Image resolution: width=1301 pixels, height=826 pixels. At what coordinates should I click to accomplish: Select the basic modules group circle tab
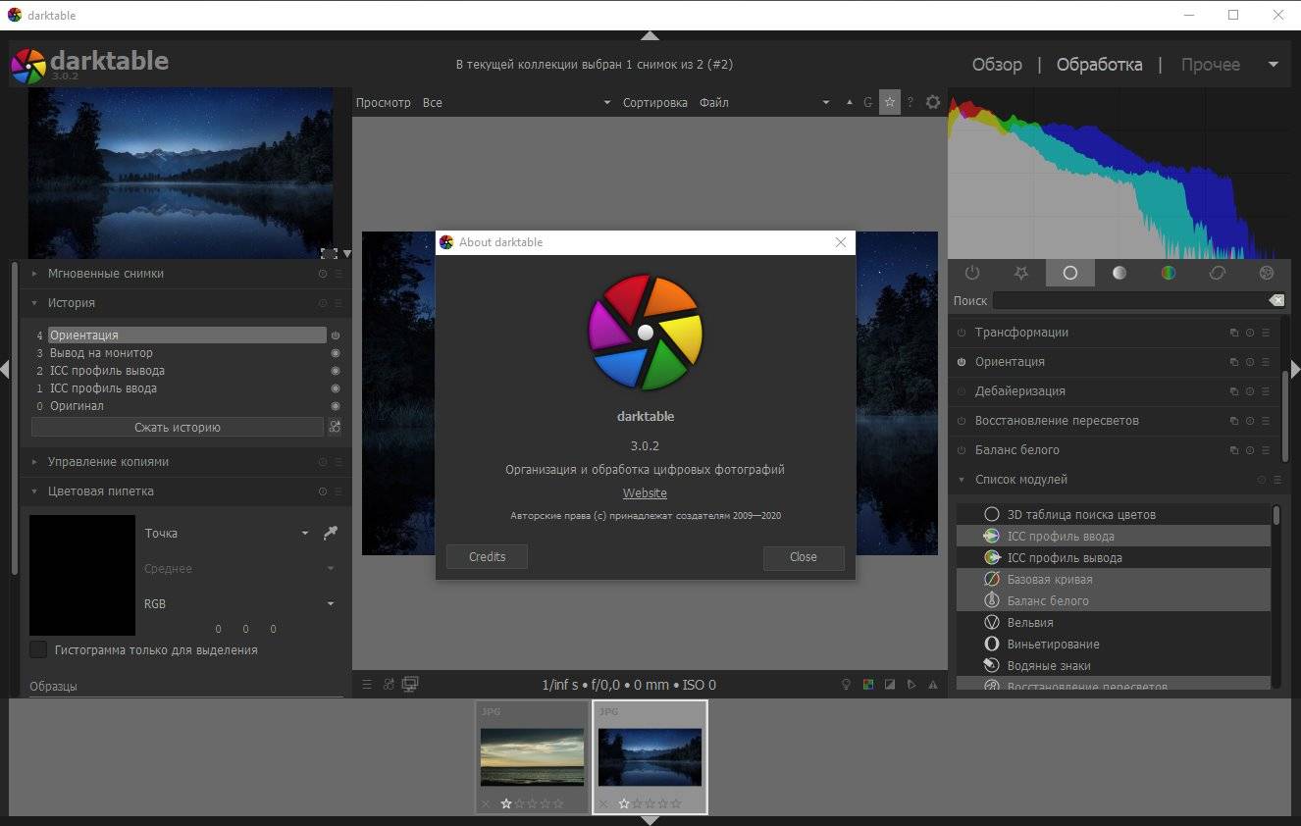click(1070, 273)
